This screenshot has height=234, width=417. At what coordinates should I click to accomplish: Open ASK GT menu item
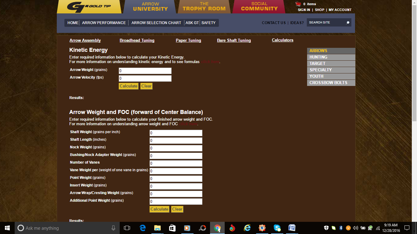click(192, 23)
